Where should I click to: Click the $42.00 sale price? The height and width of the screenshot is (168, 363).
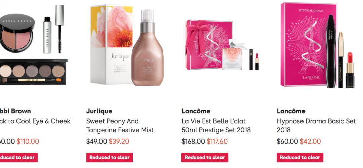click(310, 141)
